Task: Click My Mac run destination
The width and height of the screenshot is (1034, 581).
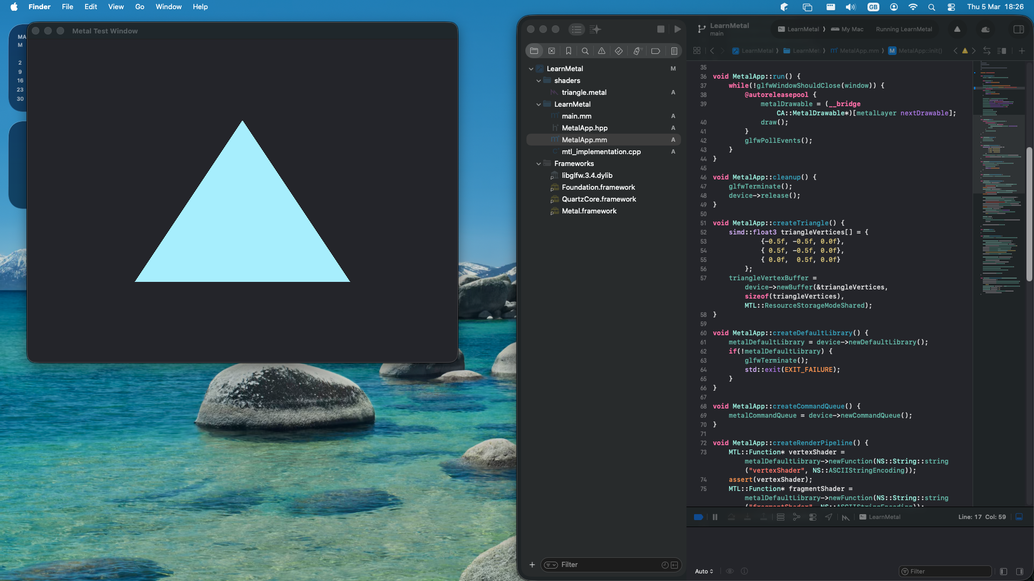Action: point(852,29)
